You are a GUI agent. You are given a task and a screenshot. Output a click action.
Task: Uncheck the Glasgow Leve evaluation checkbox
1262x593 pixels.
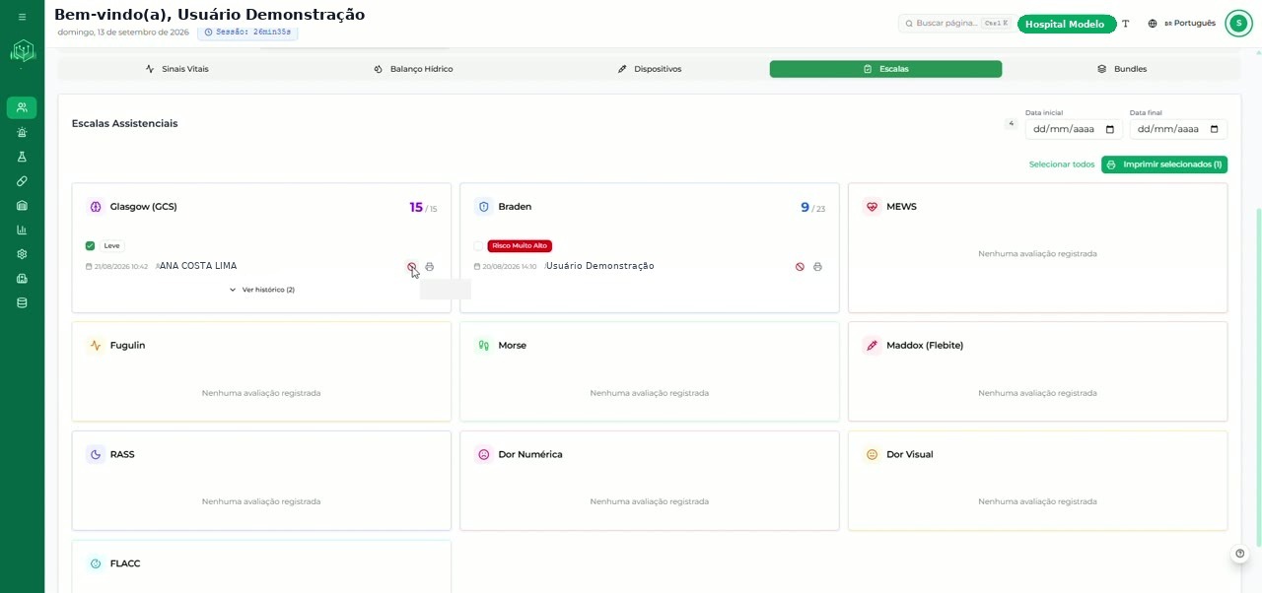90,246
